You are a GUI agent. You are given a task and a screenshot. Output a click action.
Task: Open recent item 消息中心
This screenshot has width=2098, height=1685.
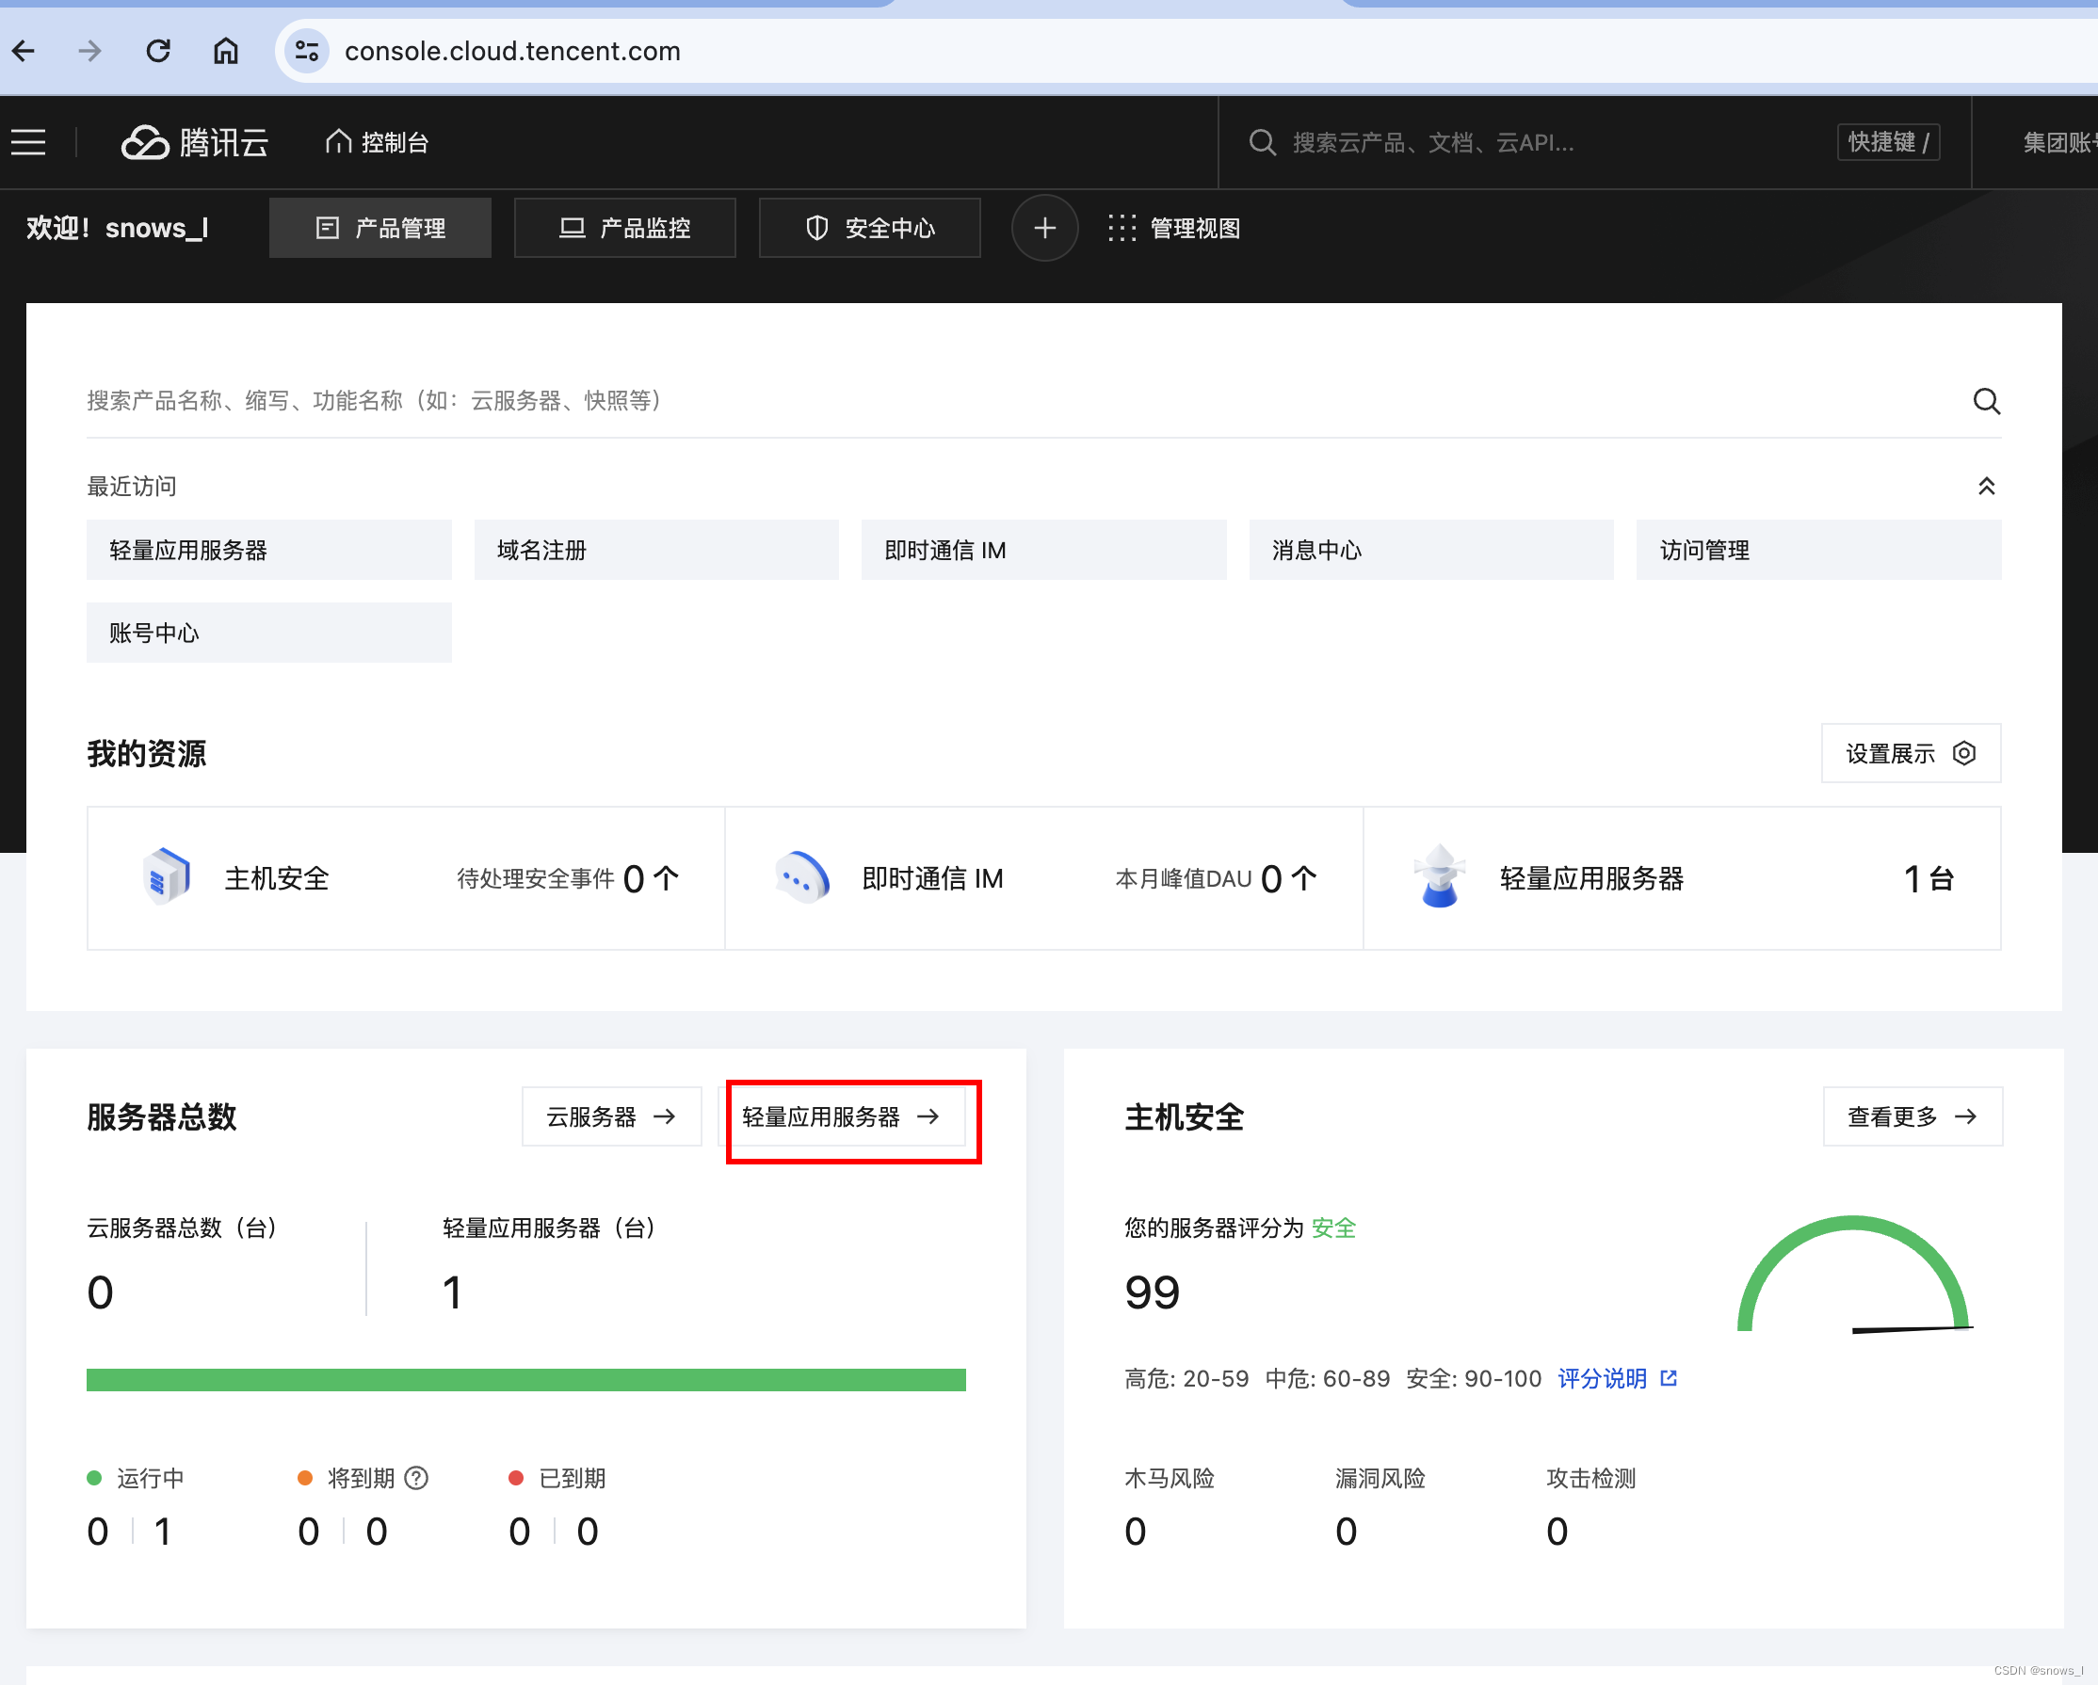(1431, 550)
